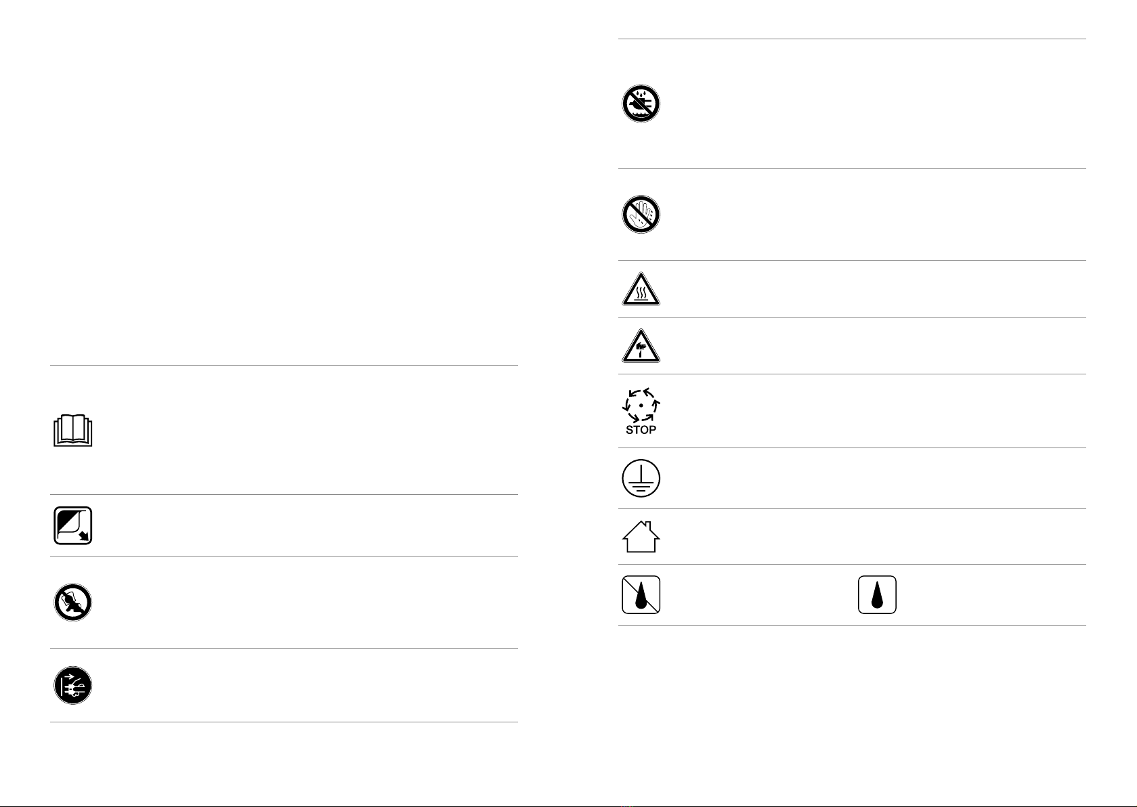Select the earth ground symbol
Screen dimensions: 1137x807
click(x=641, y=479)
